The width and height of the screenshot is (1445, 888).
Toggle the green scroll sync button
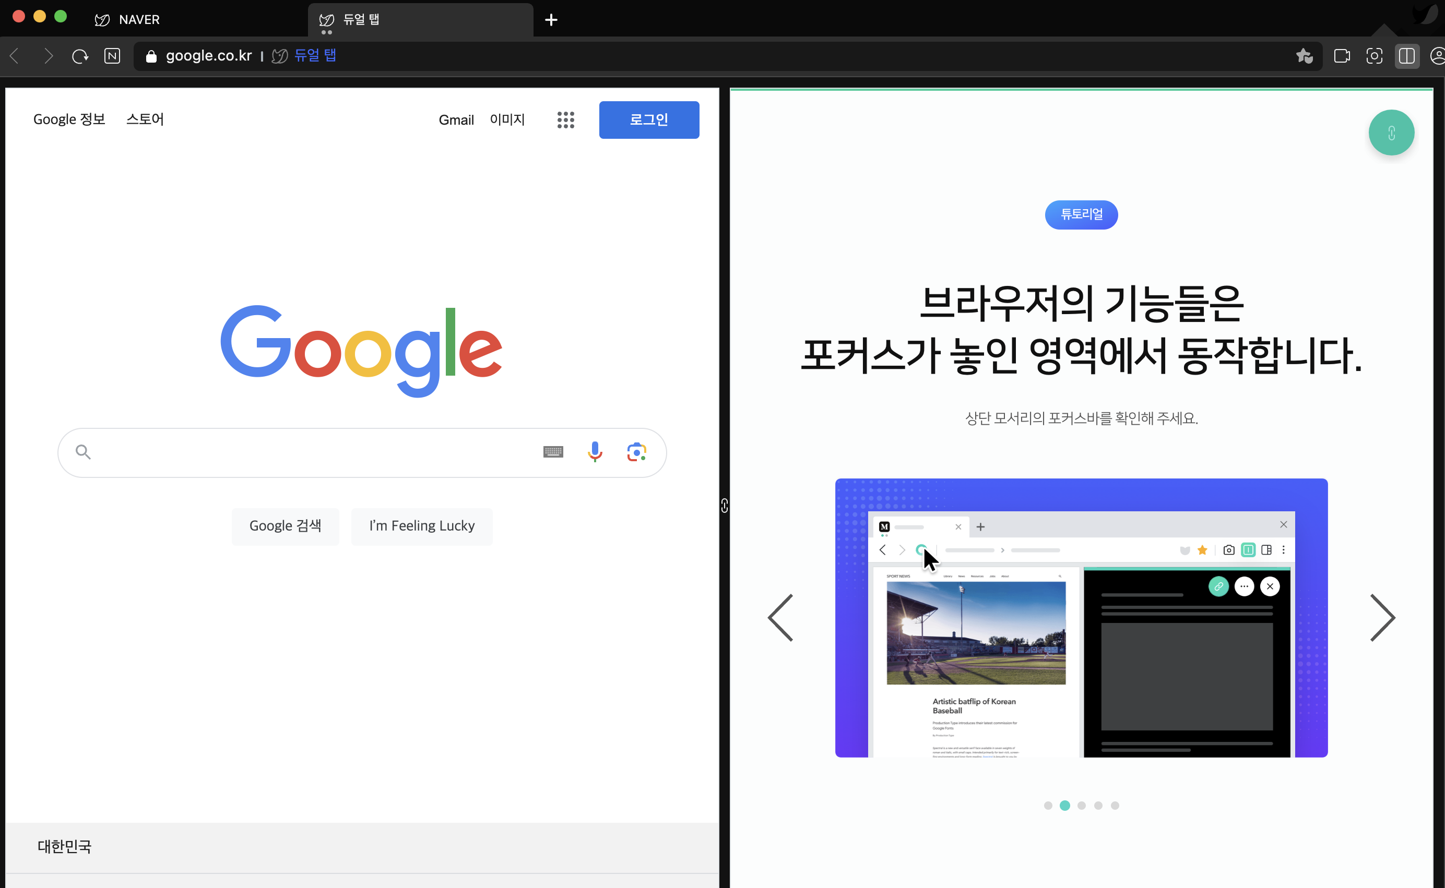1391,133
